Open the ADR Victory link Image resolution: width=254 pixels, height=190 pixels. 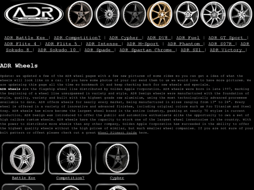pos(227,50)
